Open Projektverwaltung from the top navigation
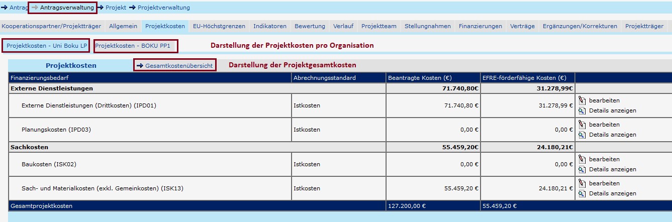Screen dimensions: 672x222 (x=163, y=8)
